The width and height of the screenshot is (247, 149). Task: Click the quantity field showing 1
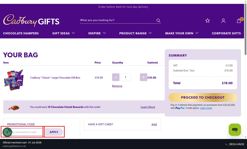tap(125, 77)
